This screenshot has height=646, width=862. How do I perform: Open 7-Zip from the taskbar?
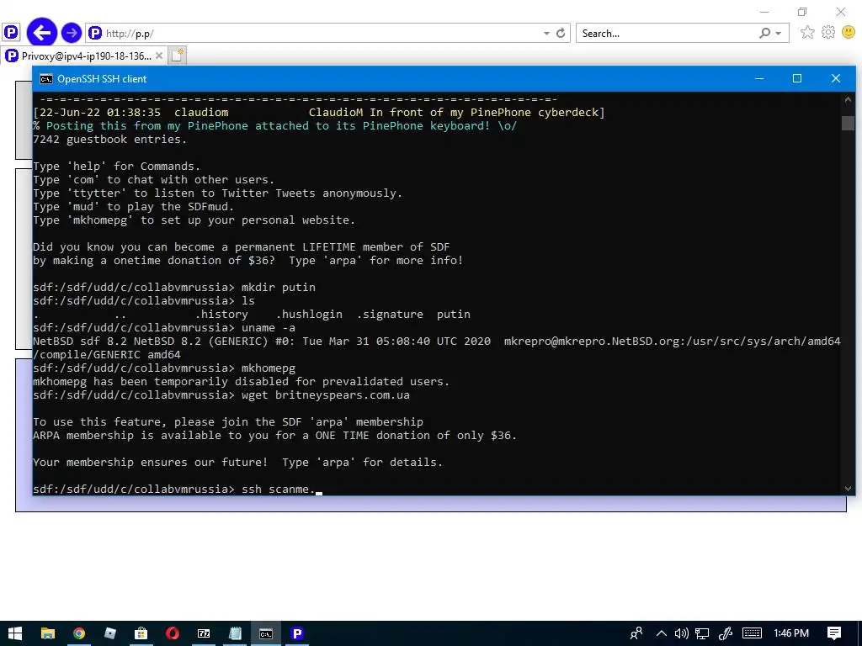tap(204, 633)
